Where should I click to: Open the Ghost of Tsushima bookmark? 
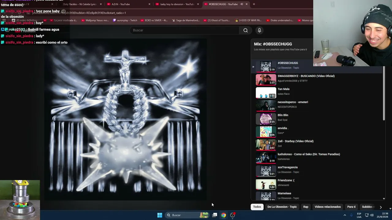pos(216,20)
